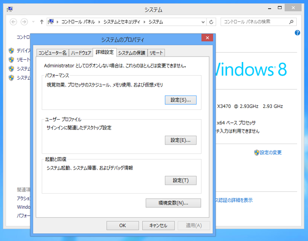The image size is (308, 241).
Task: Open the システムの保護 tab
Action: pos(132,53)
